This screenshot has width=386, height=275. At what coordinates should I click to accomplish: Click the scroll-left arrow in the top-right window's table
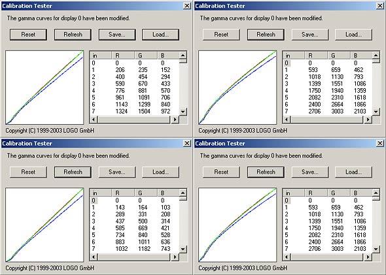pos(287,120)
